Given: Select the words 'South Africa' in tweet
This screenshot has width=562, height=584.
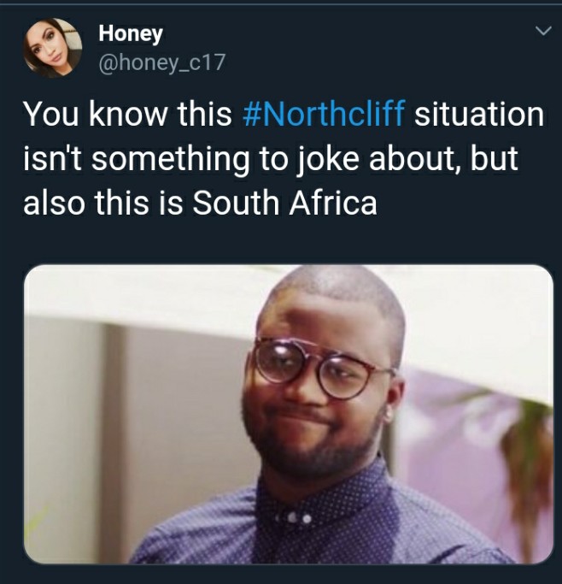Looking at the screenshot, I should [x=284, y=203].
